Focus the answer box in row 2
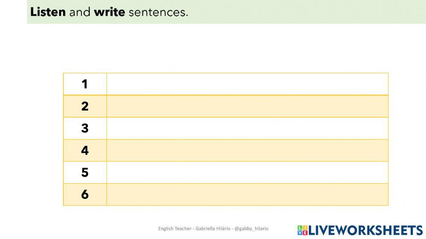The image size is (426, 239). pyautogui.click(x=247, y=106)
